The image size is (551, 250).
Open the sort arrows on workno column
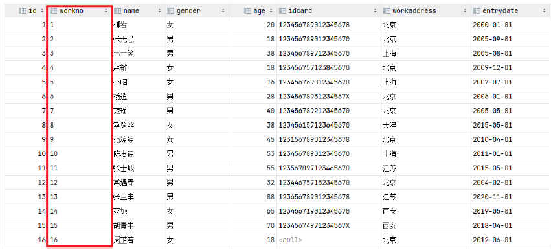pyautogui.click(x=106, y=11)
